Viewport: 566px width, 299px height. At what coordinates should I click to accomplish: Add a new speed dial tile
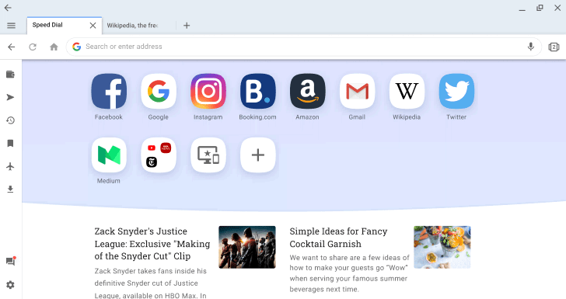(x=258, y=155)
